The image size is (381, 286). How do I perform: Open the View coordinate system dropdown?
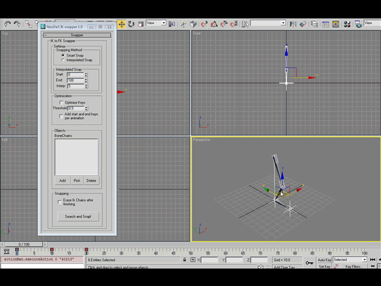pyautogui.click(x=156, y=23)
